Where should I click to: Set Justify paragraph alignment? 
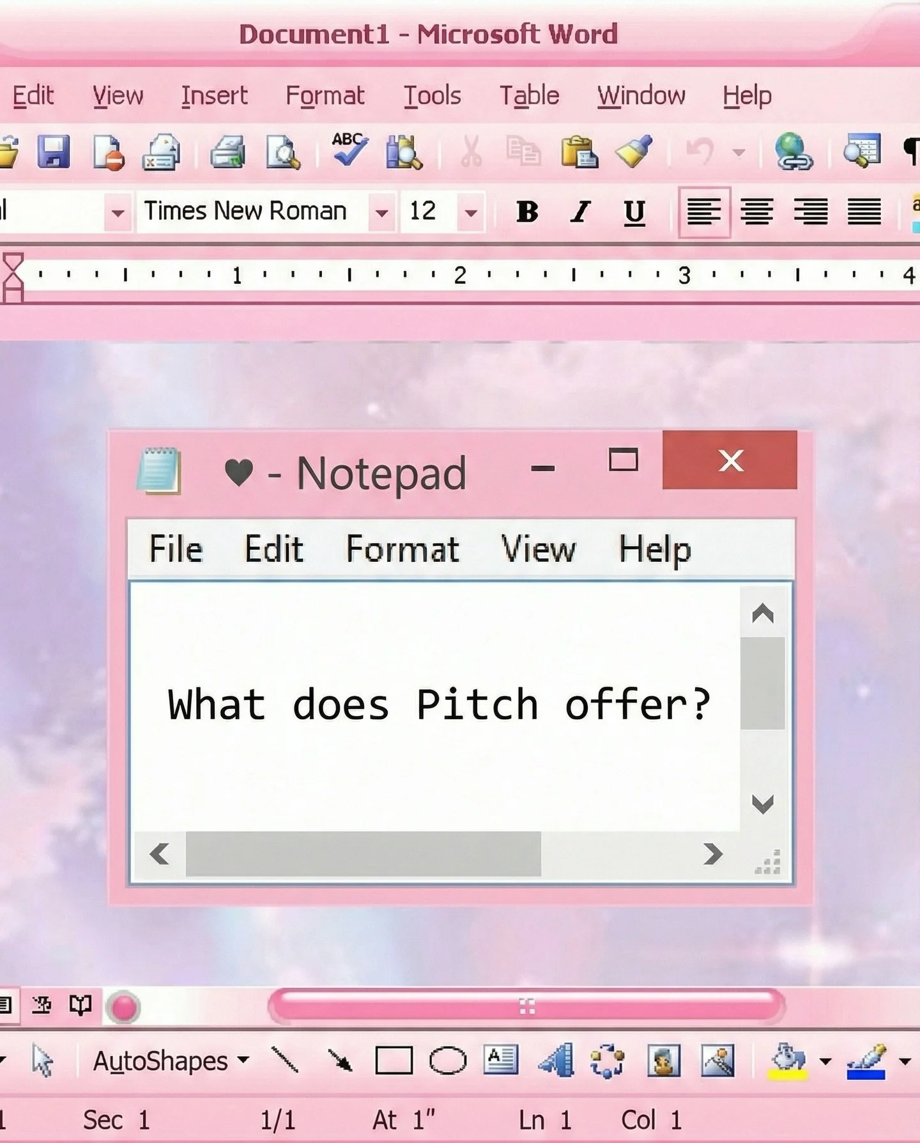coord(864,212)
